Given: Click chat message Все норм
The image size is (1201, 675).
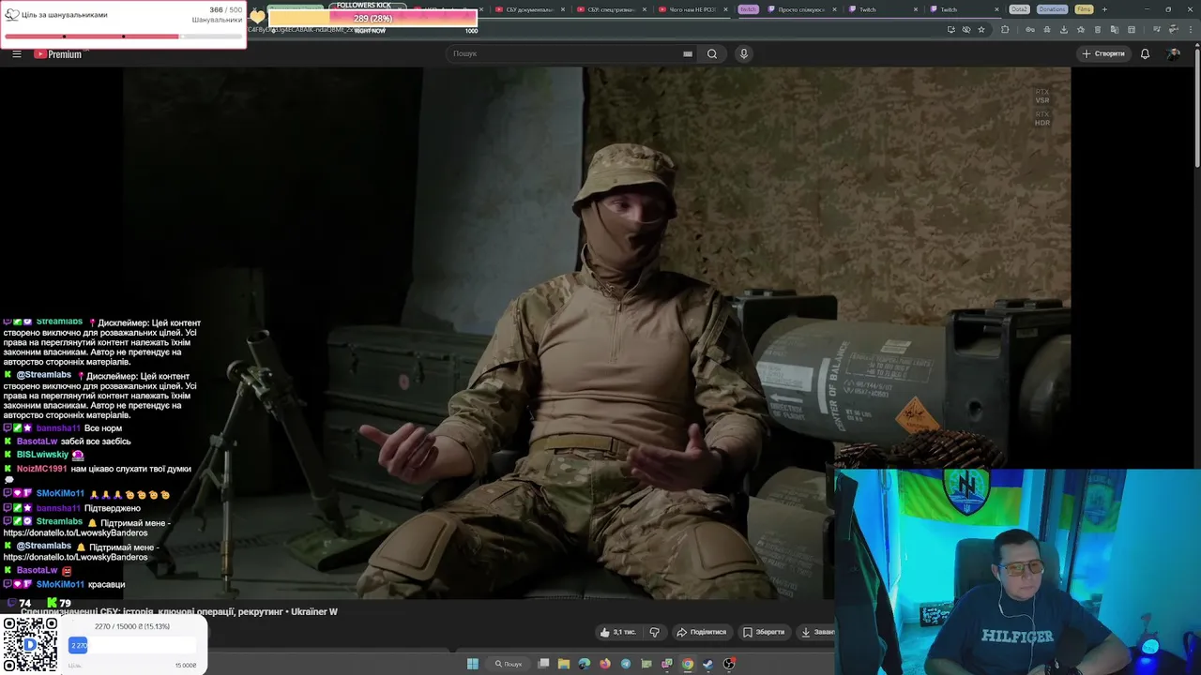Looking at the screenshot, I should pyautogui.click(x=102, y=428).
